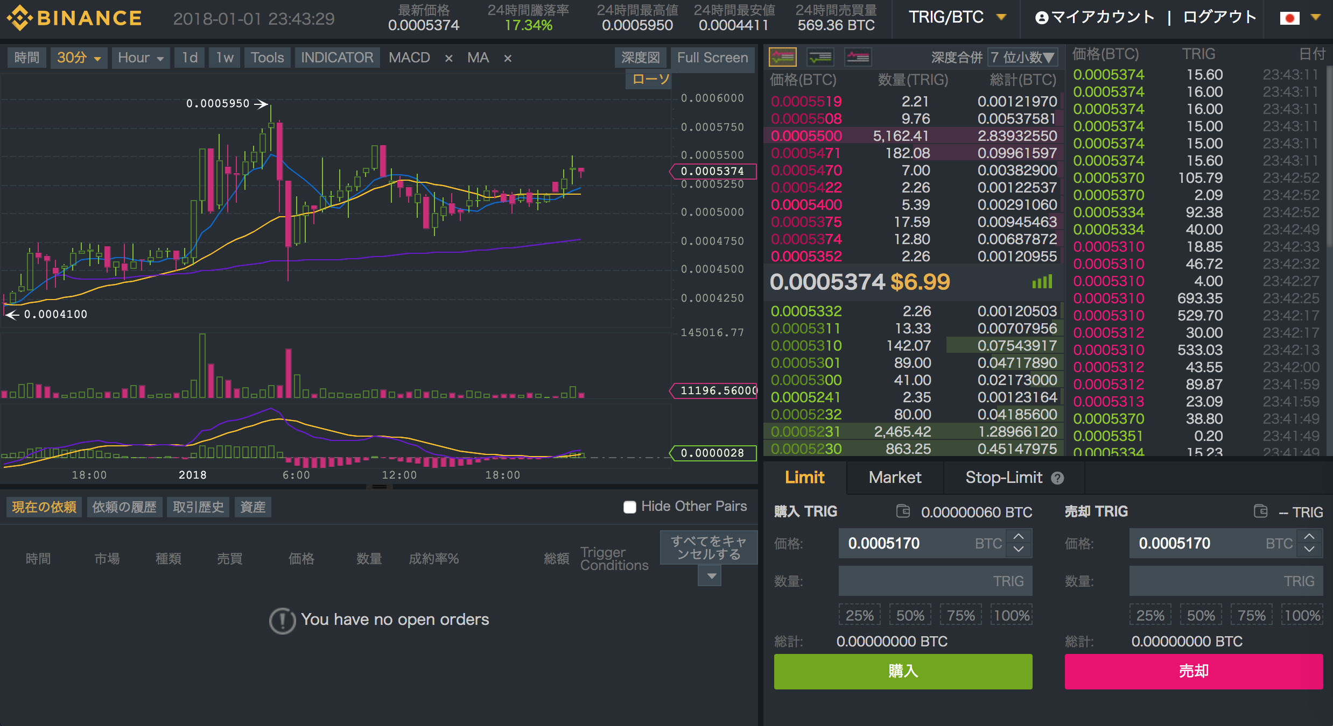Decrease buy price with down arrow
This screenshot has height=726, width=1333.
pyautogui.click(x=1019, y=549)
